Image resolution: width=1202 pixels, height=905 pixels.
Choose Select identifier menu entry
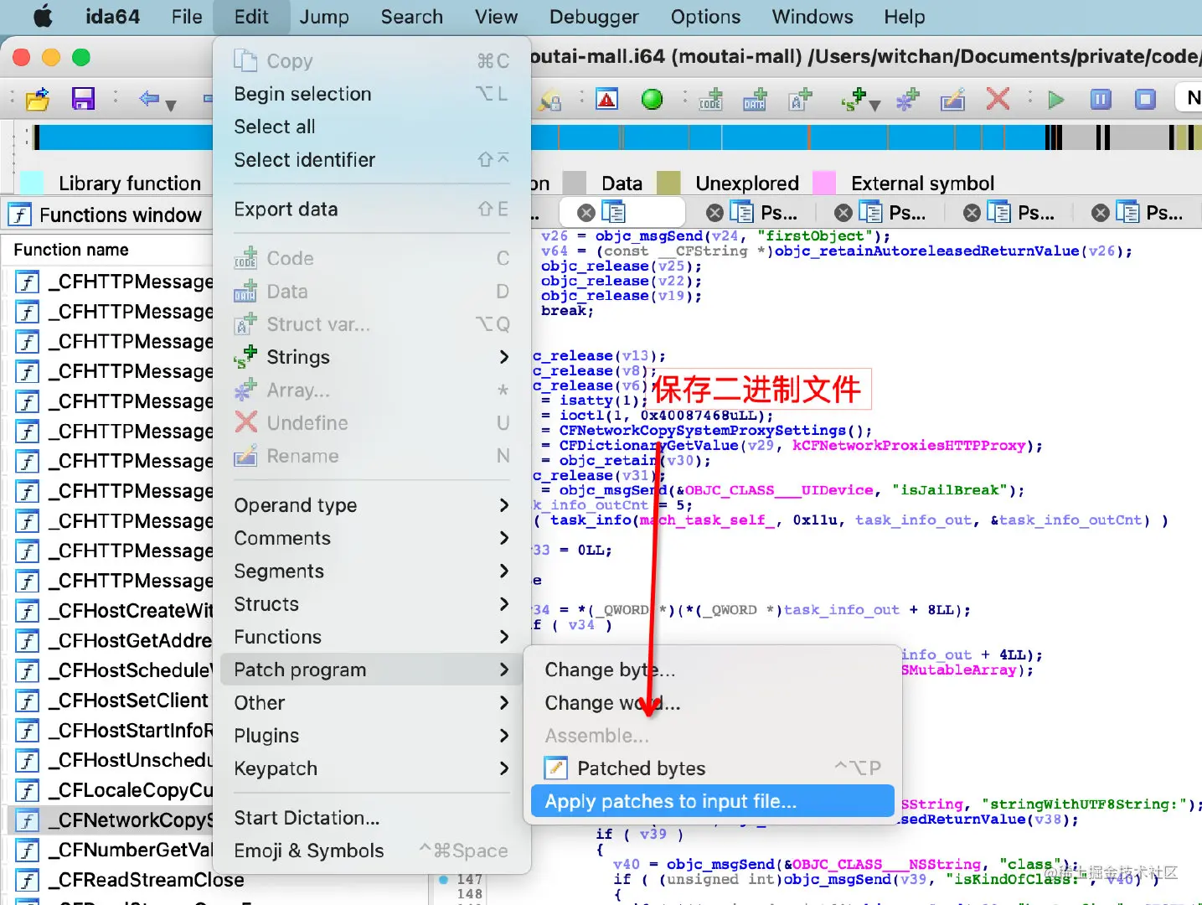(x=372, y=159)
